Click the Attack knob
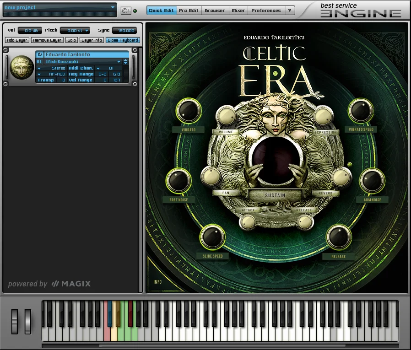The width and height of the screenshot is (411, 350). [248, 222]
